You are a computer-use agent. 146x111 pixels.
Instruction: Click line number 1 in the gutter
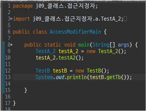[x=9, y=6]
